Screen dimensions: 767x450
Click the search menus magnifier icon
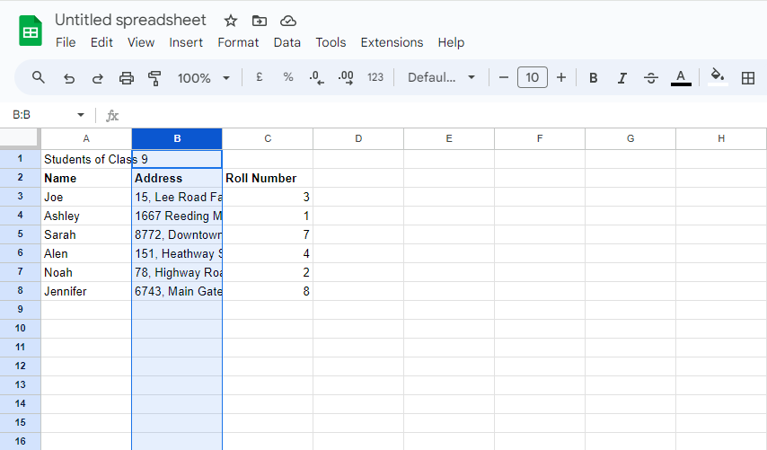(39, 78)
